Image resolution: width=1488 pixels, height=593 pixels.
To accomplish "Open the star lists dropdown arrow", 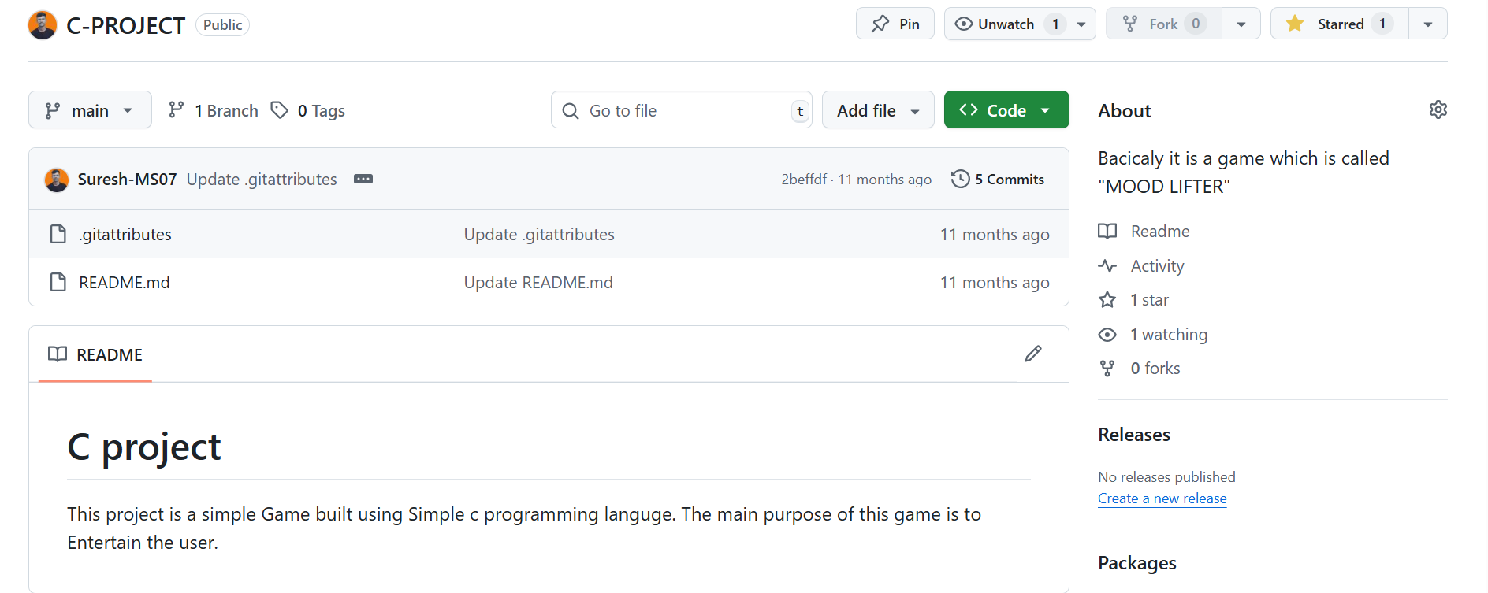I will pos(1427,24).
